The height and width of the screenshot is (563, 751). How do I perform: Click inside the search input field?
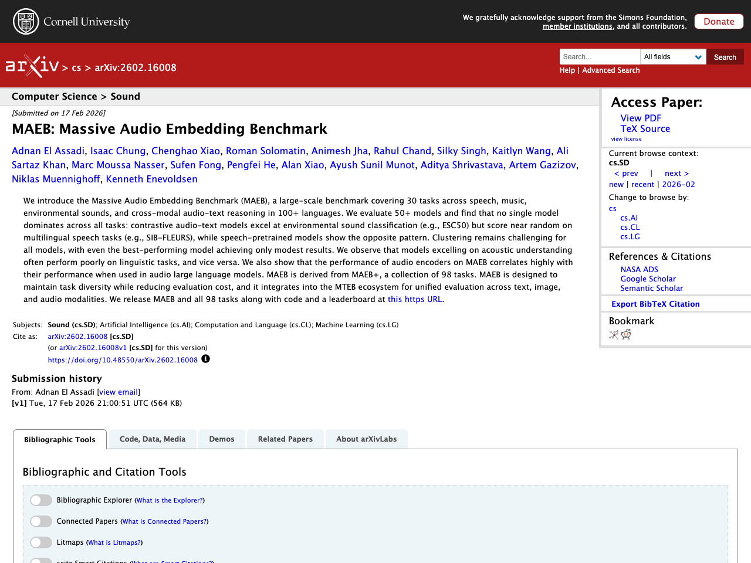599,56
